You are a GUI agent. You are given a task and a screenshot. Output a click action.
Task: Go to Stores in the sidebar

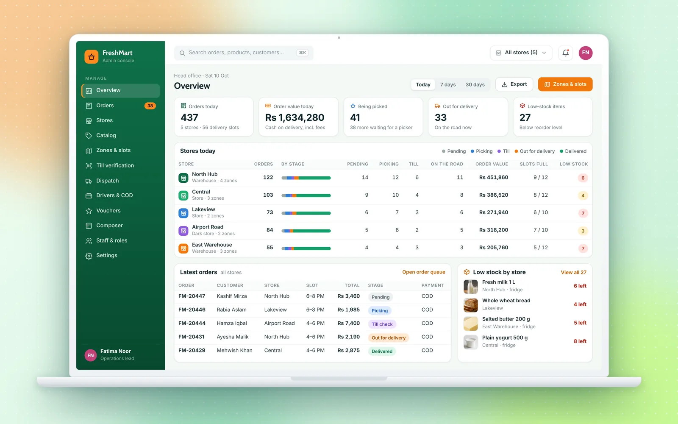pos(121,120)
